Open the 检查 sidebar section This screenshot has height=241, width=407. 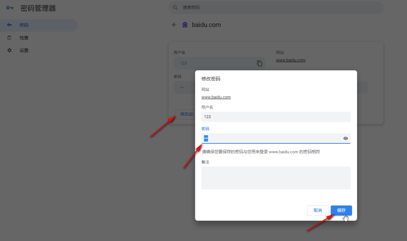(39, 38)
